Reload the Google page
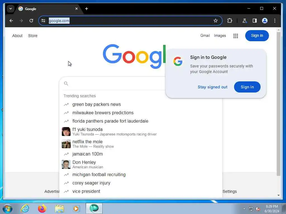 tap(31, 21)
